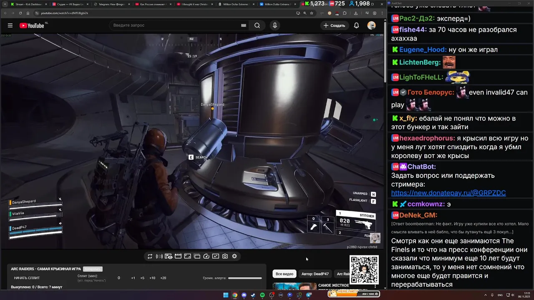Take a screenshot with the camera icon
The width and height of the screenshot is (534, 300).
tap(225, 256)
